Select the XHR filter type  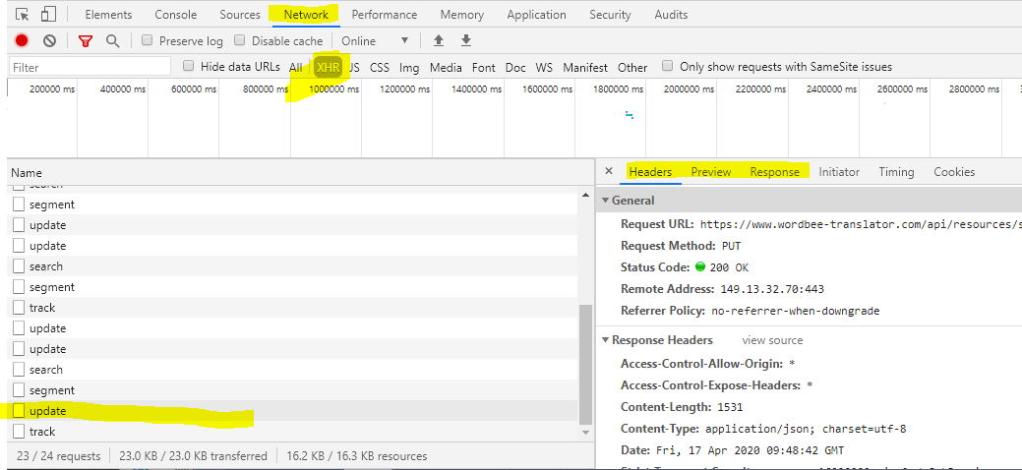click(x=328, y=68)
